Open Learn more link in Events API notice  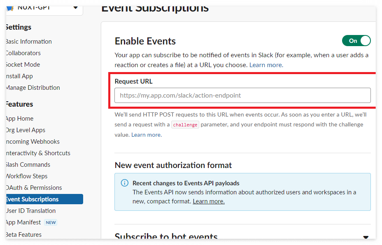(x=209, y=201)
